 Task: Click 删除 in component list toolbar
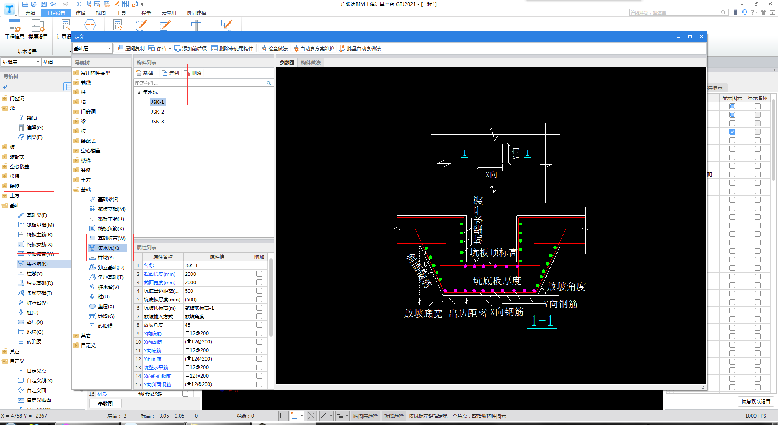tap(193, 73)
